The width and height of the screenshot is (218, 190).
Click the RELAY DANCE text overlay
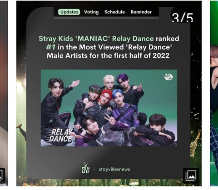click(60, 135)
